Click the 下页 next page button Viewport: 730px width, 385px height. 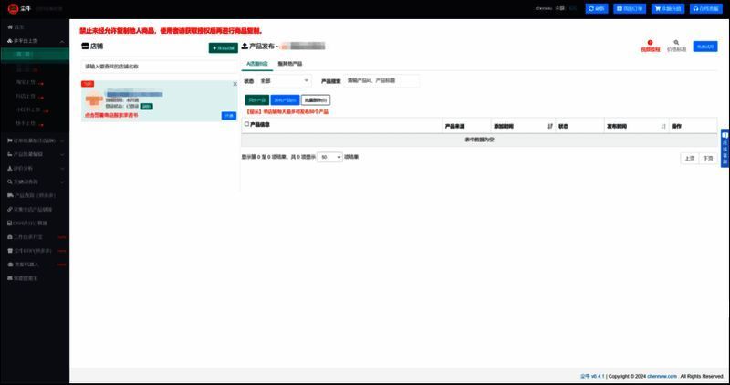click(707, 158)
